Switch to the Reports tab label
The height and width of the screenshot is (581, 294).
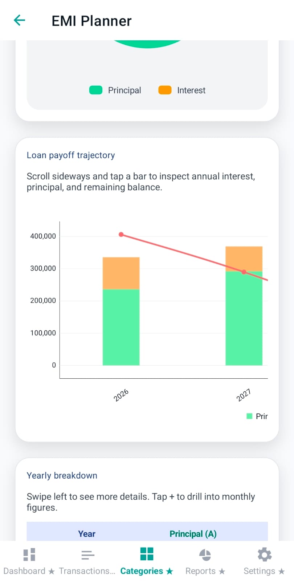[201, 571]
